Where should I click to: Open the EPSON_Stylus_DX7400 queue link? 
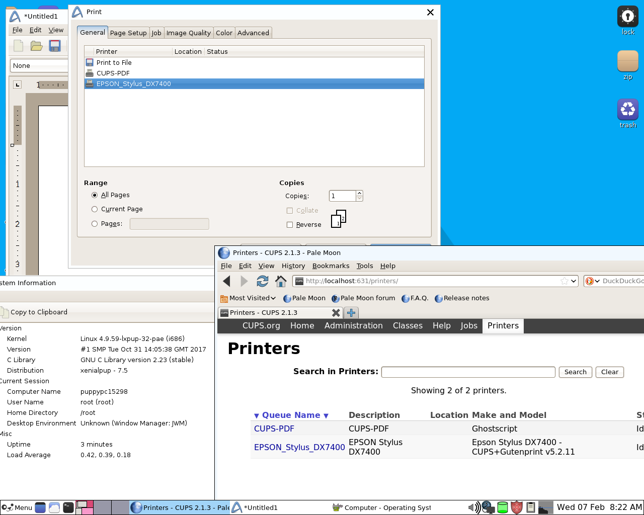click(x=299, y=447)
